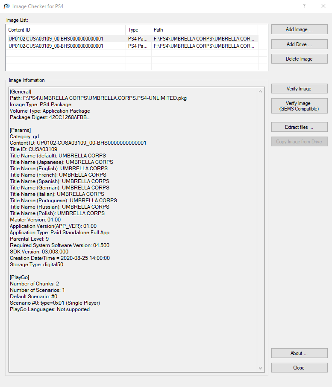Image resolution: width=332 pixels, height=387 pixels.
Task: Open the About ... dialog
Action: coord(300,353)
